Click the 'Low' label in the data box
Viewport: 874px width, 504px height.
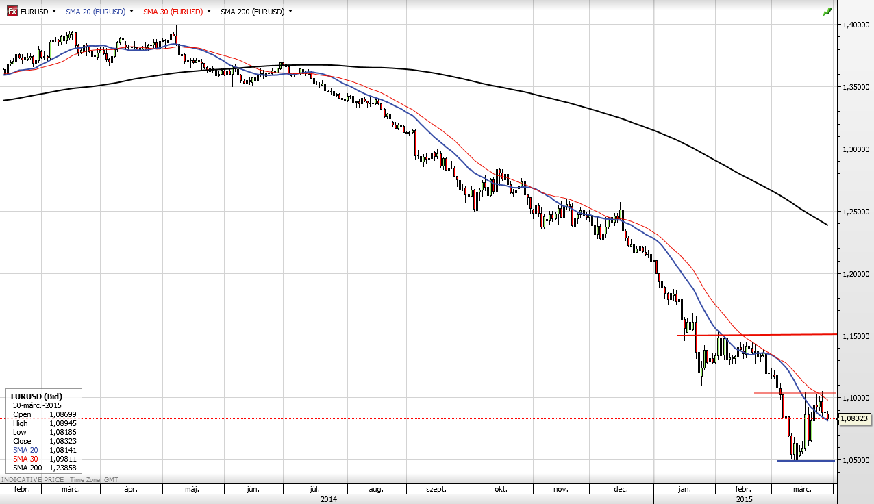point(21,432)
